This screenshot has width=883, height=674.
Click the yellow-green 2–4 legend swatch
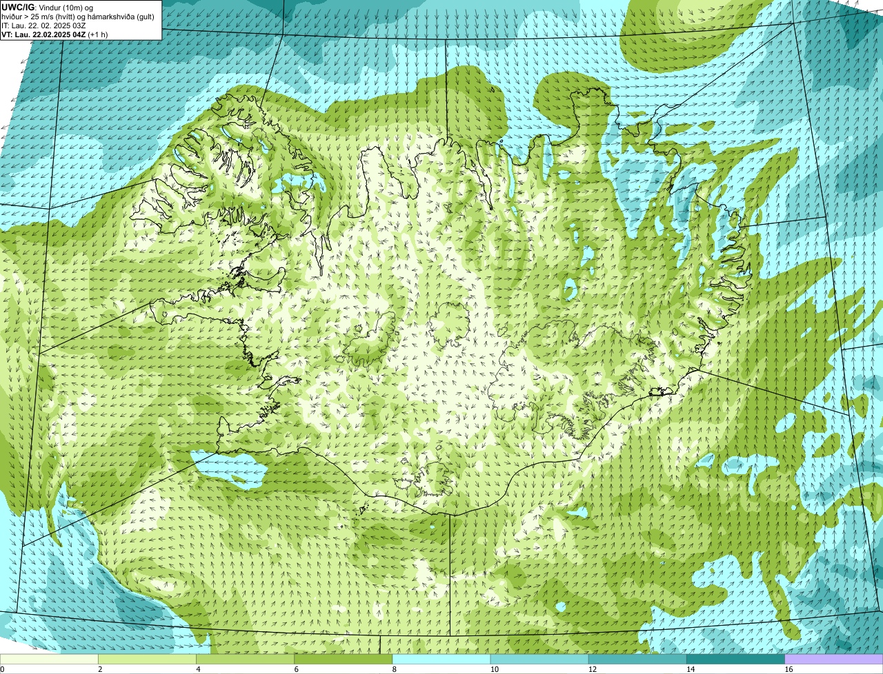pyautogui.click(x=147, y=659)
